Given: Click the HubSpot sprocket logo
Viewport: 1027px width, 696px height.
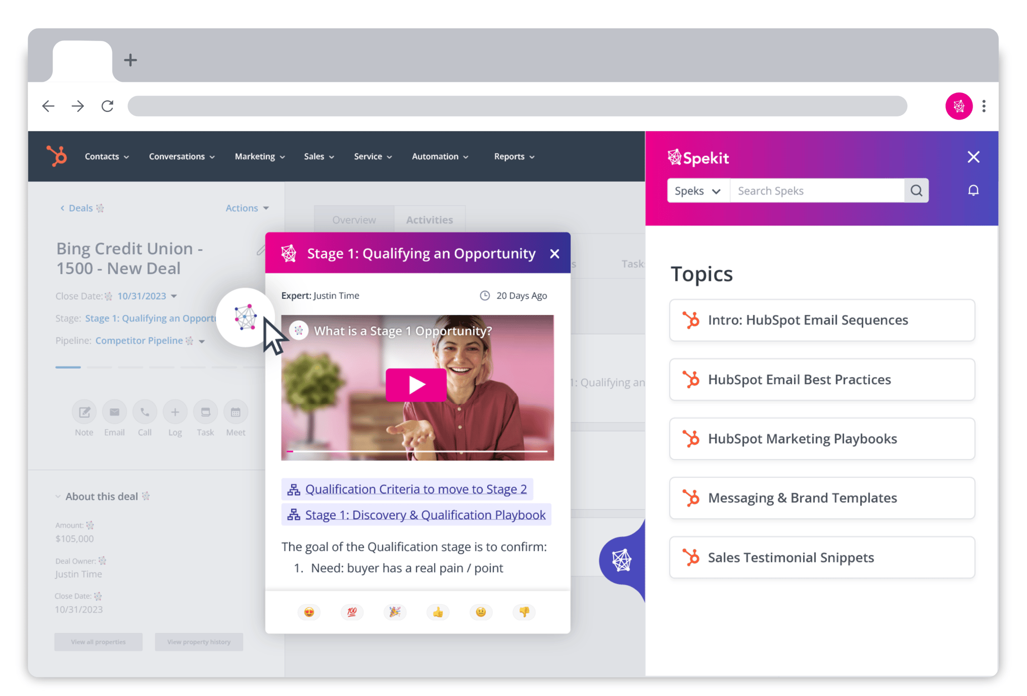Looking at the screenshot, I should 56,156.
